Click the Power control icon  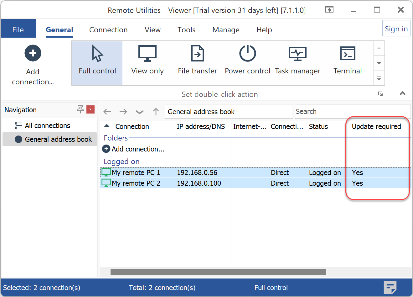[247, 54]
